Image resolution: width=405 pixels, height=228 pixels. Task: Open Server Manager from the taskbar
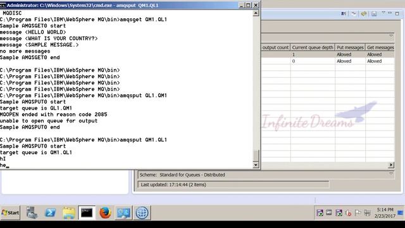point(32,213)
